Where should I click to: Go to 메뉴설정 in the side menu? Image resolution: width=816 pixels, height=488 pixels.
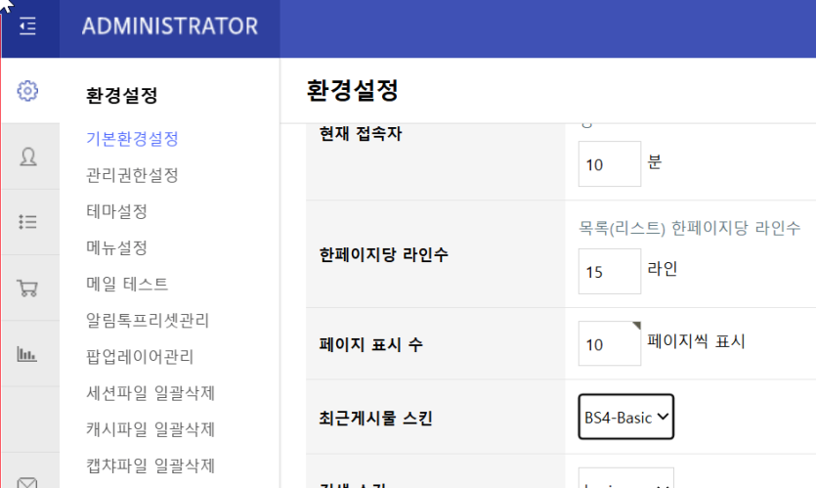click(116, 247)
